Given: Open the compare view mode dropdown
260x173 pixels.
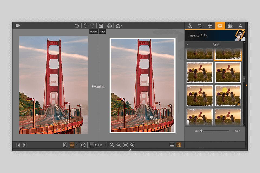Looking at the screenshot, I should tap(77, 145).
